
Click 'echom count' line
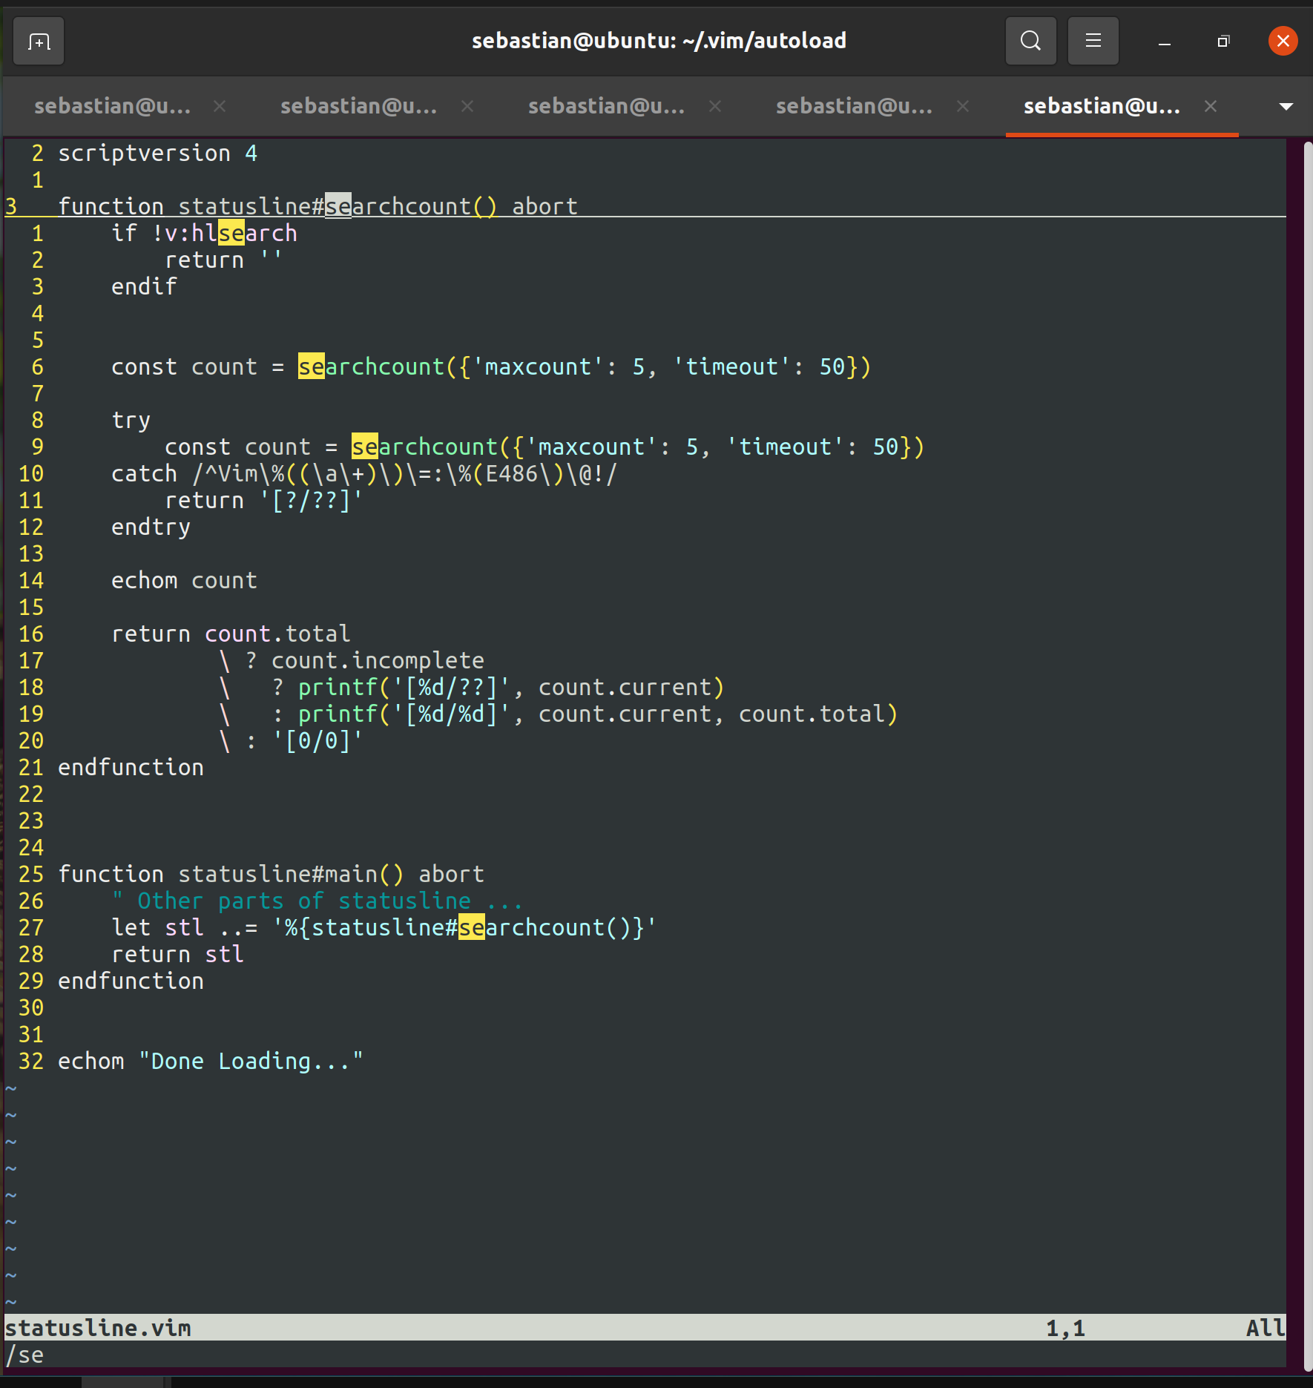[x=184, y=580]
